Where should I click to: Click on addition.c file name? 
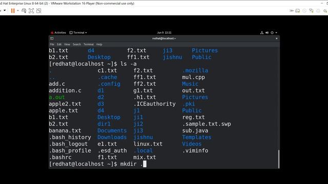[65, 90]
